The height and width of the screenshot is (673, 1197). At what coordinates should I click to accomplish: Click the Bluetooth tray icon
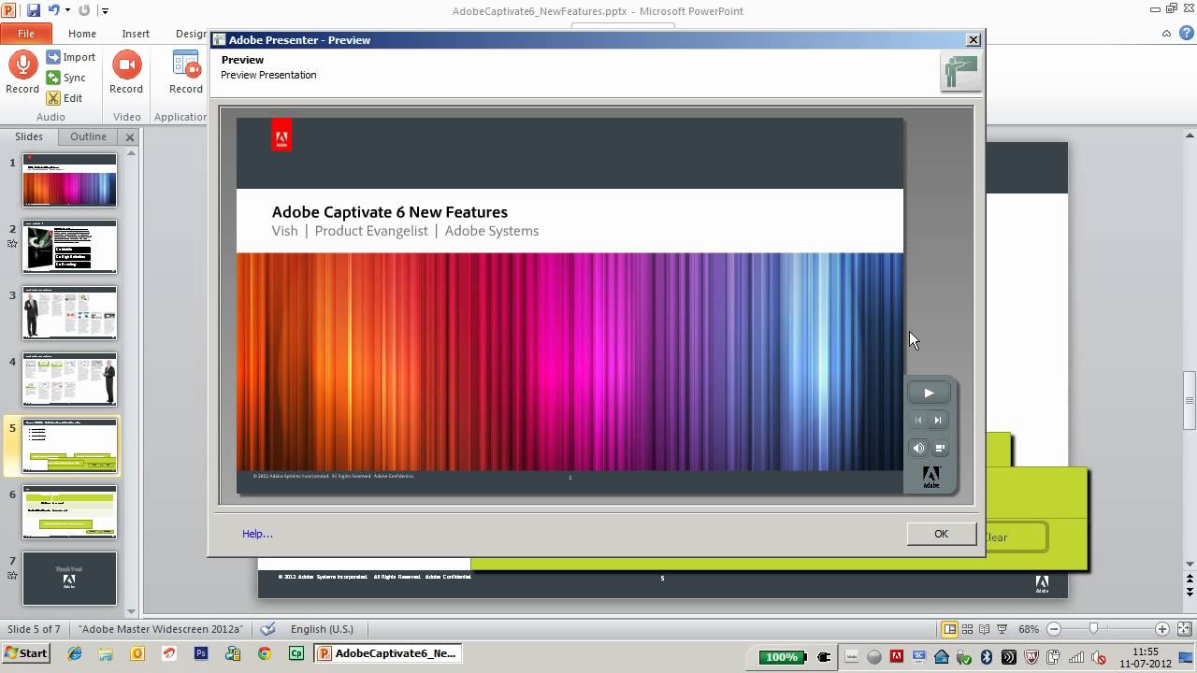(986, 656)
